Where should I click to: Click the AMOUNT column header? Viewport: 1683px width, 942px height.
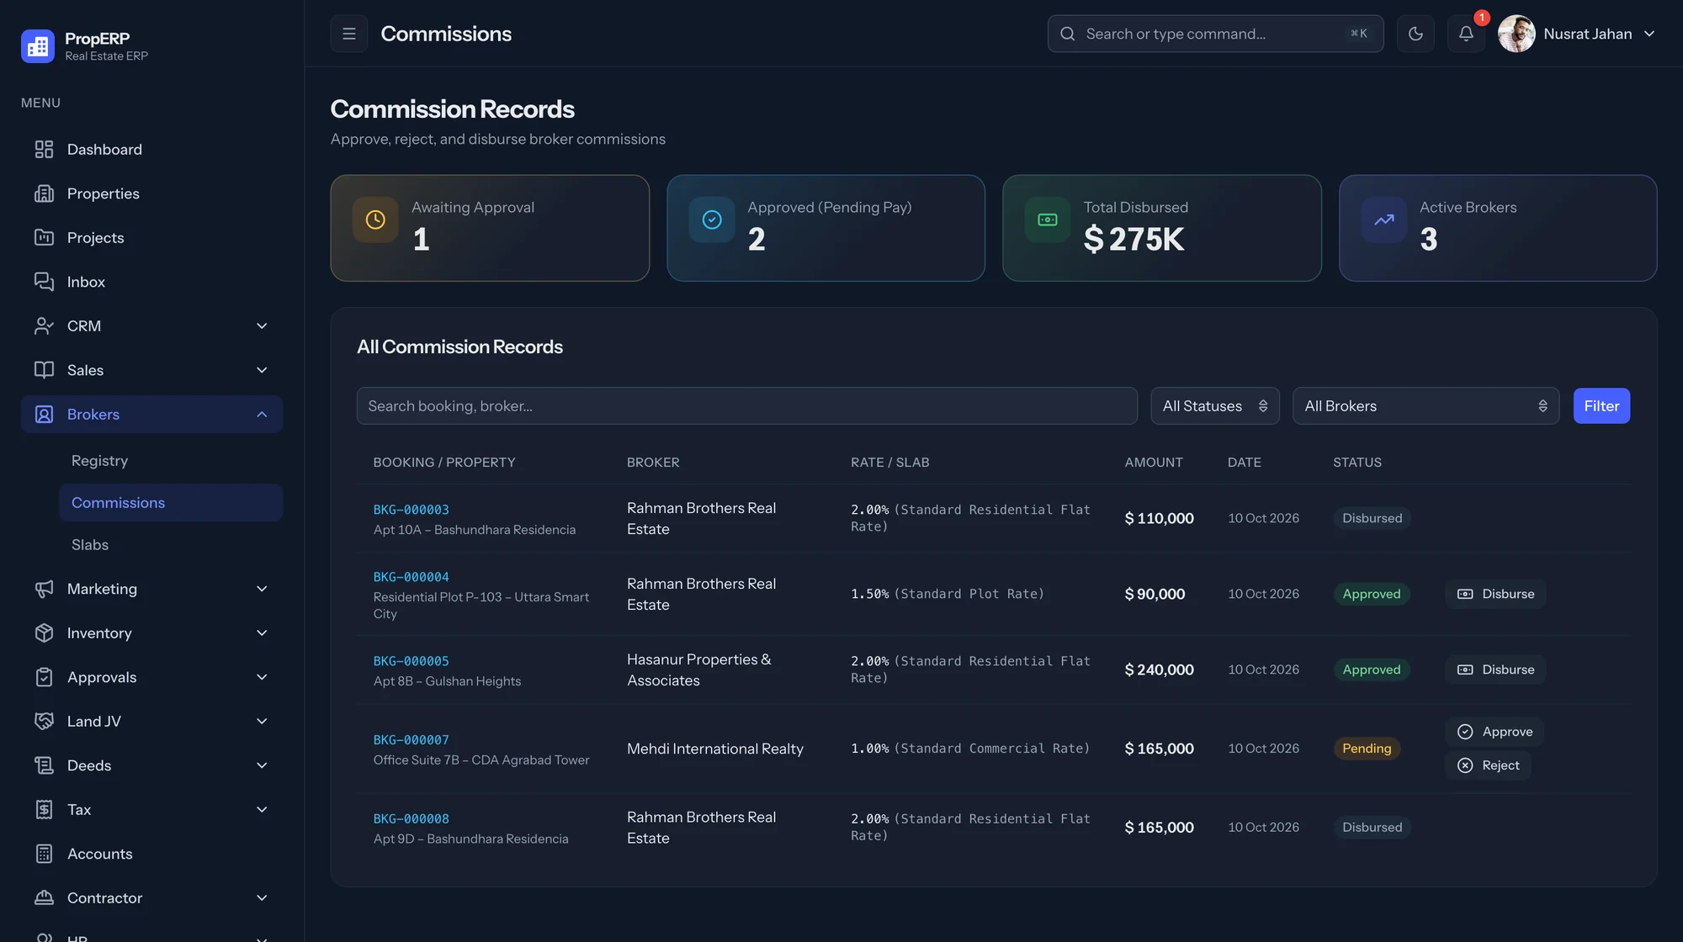(x=1153, y=463)
